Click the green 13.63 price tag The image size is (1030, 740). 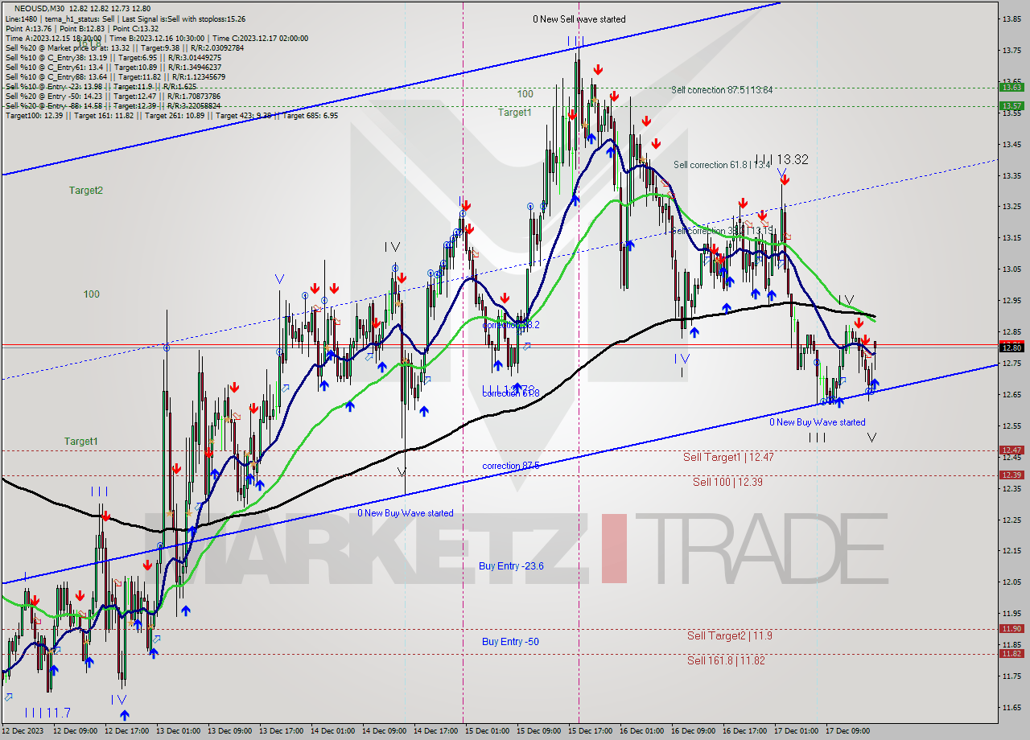(1011, 87)
